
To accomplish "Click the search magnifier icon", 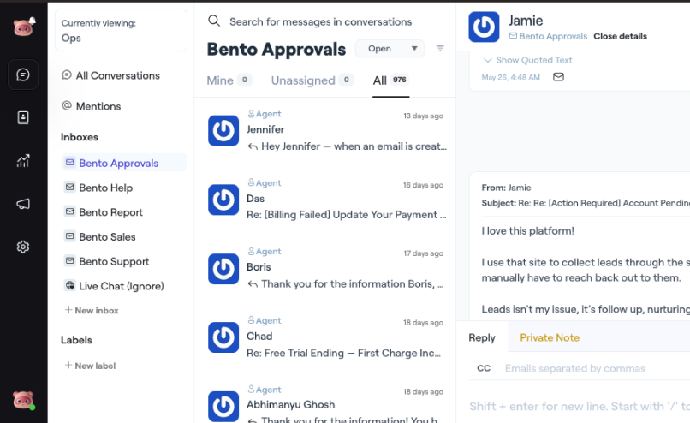I will coord(214,21).
